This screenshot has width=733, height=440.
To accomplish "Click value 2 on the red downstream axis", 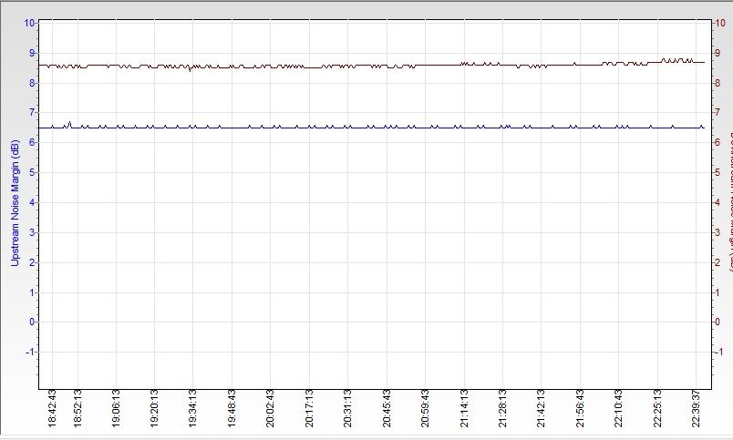I will pos(718,262).
